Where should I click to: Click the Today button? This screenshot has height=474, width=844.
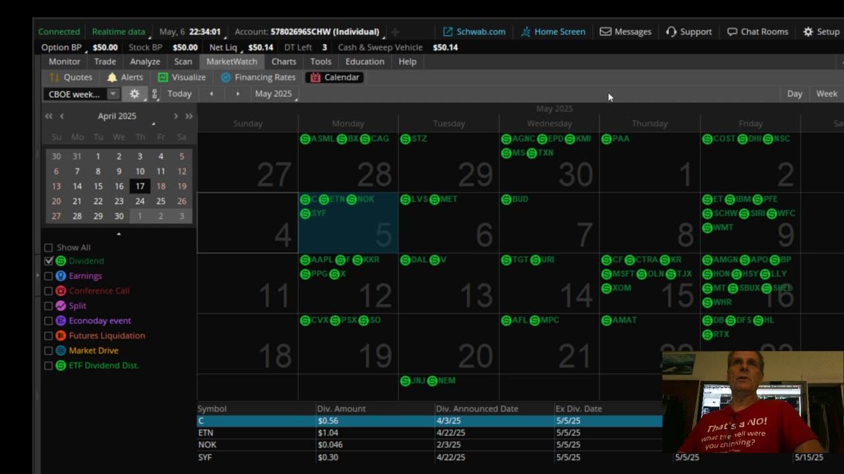click(179, 94)
